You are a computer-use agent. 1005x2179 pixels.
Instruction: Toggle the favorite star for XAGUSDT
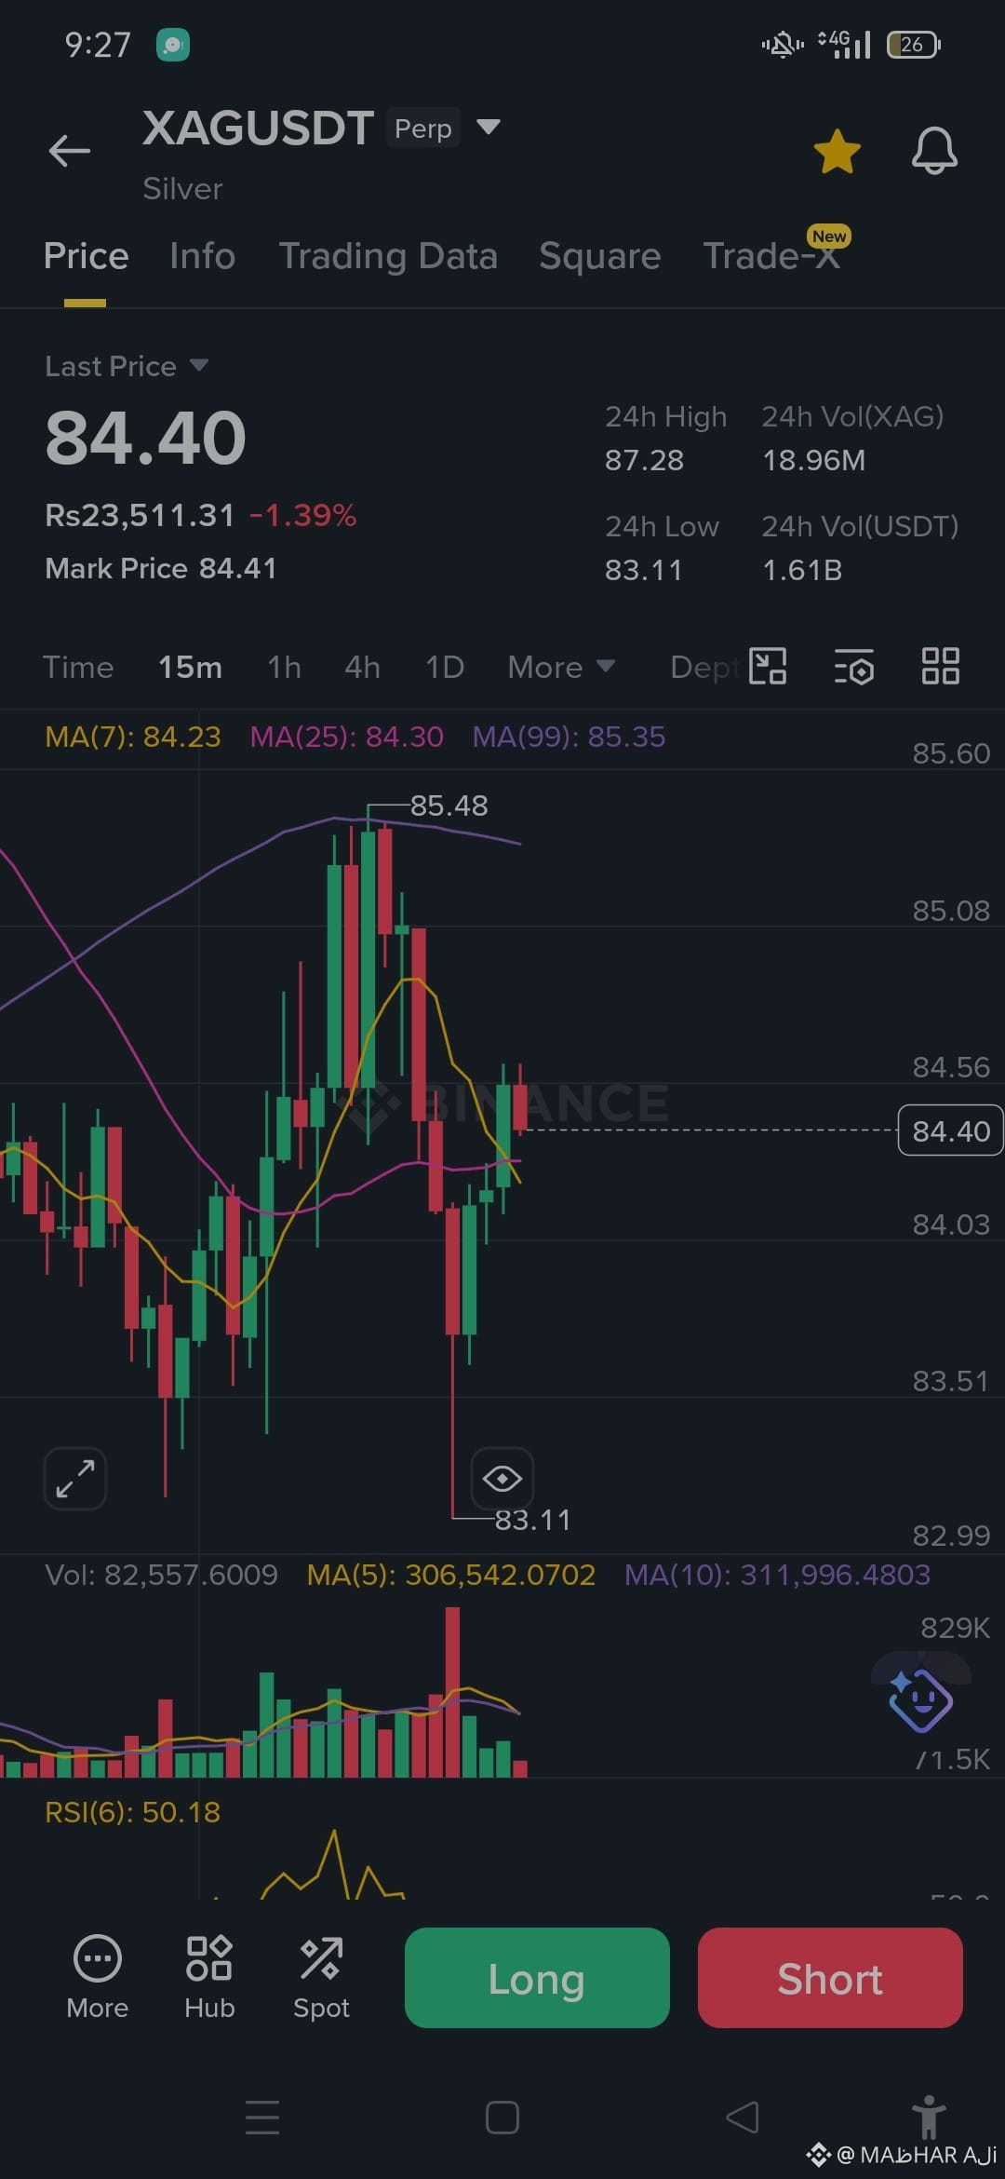point(837,151)
